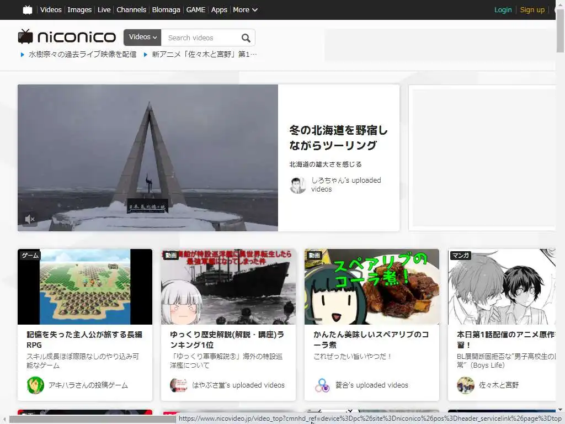
Task: Open 本日第1話配信のアニメ原作 title
Action: (x=506, y=340)
